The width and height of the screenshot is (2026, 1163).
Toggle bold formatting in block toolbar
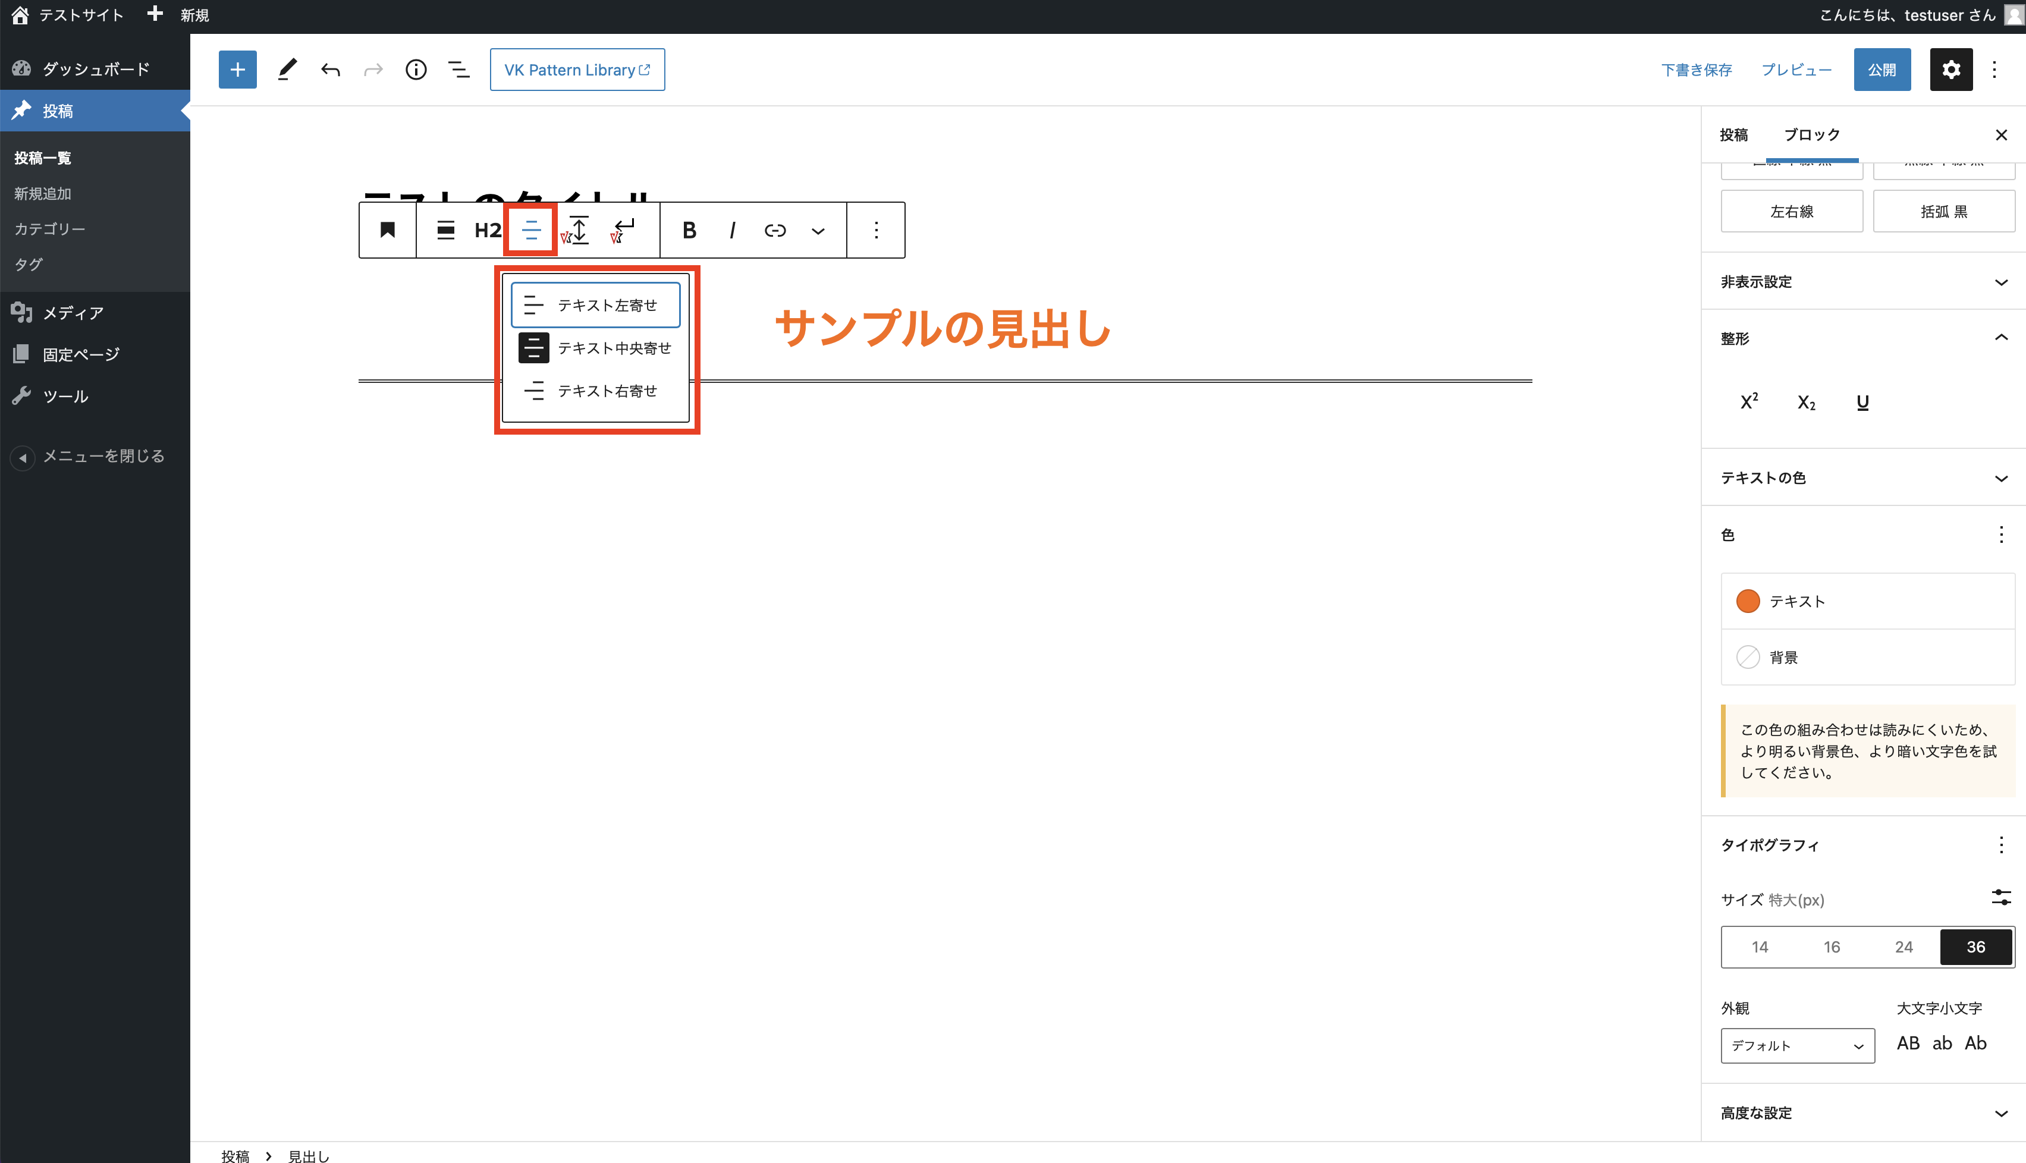click(x=689, y=230)
